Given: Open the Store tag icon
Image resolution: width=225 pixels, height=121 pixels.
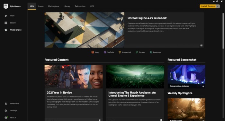Looking at the screenshot, I should tap(6, 16).
